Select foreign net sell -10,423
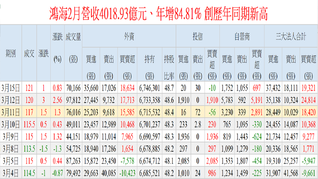This screenshot has width=318, height=179. [x=127, y=173]
